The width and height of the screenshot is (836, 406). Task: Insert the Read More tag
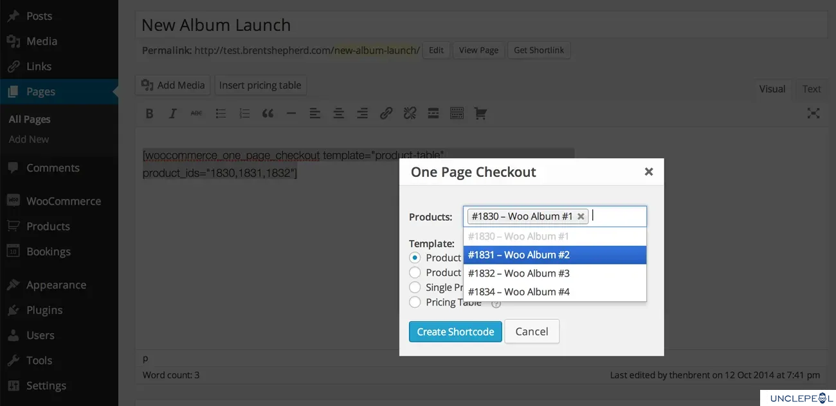[433, 114]
